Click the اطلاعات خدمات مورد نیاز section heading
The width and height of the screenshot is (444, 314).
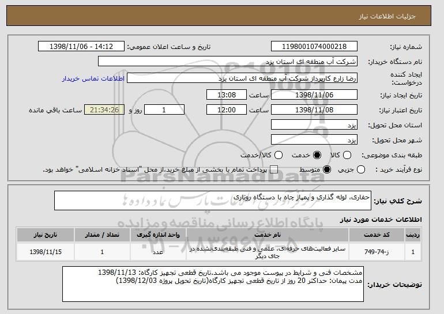pos(381,220)
